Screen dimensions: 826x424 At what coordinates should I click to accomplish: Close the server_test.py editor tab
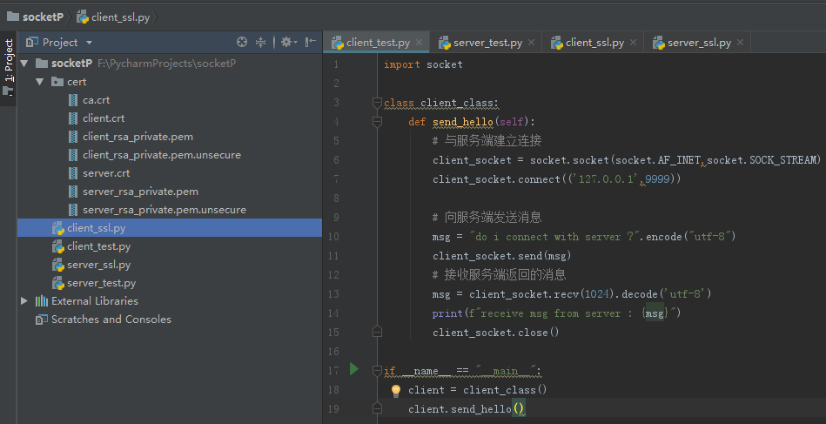click(531, 43)
